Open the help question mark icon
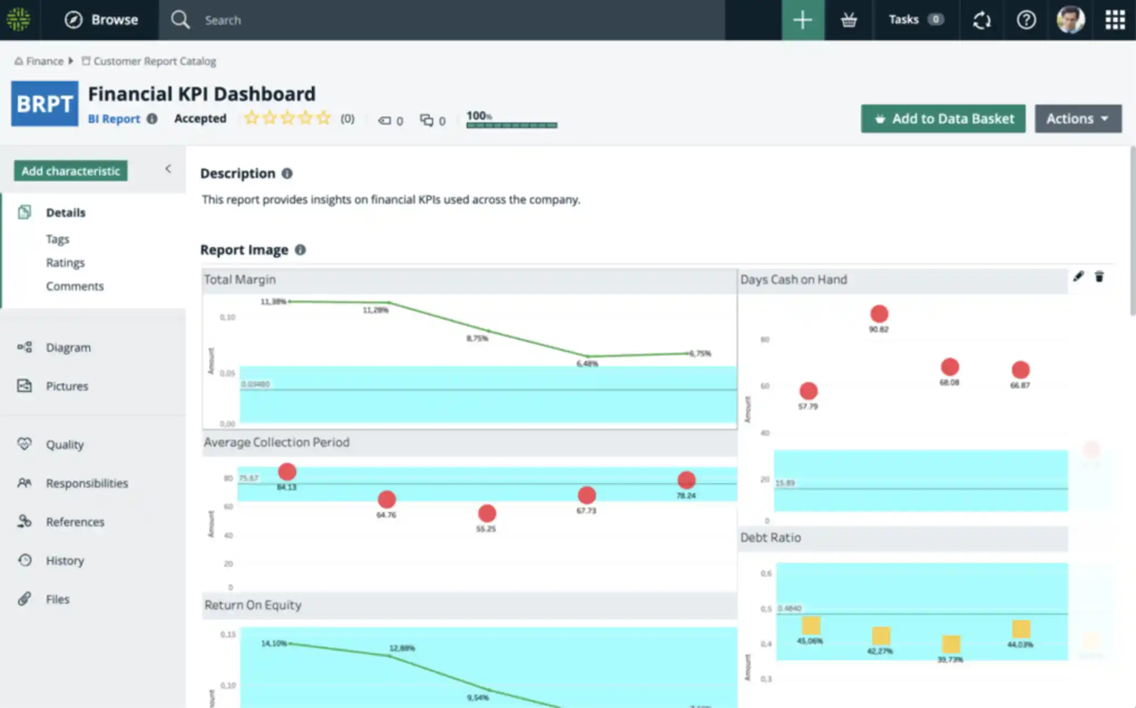This screenshot has width=1136, height=708. coord(1026,20)
